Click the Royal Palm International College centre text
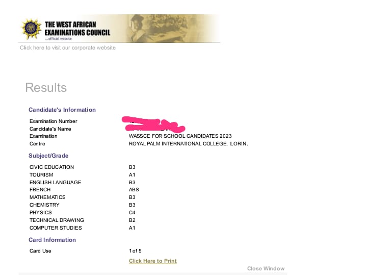367x275 pixels. 188,144
